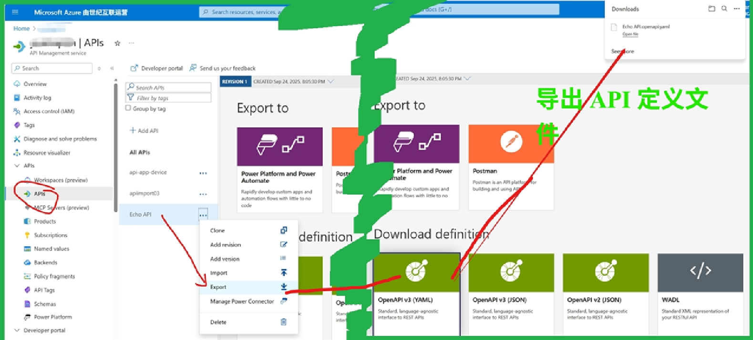Image resolution: width=753 pixels, height=340 pixels.
Task: Click Send us your feedback
Action: (x=223, y=68)
